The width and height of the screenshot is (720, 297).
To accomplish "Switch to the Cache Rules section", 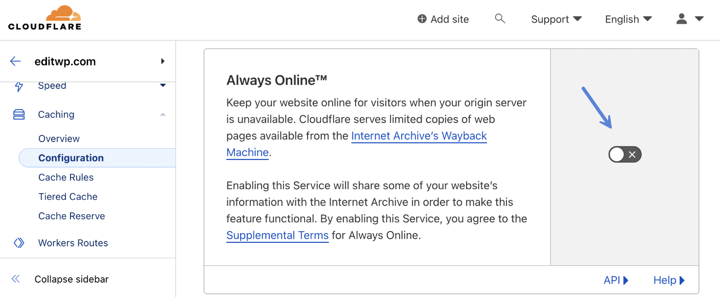I will point(66,177).
